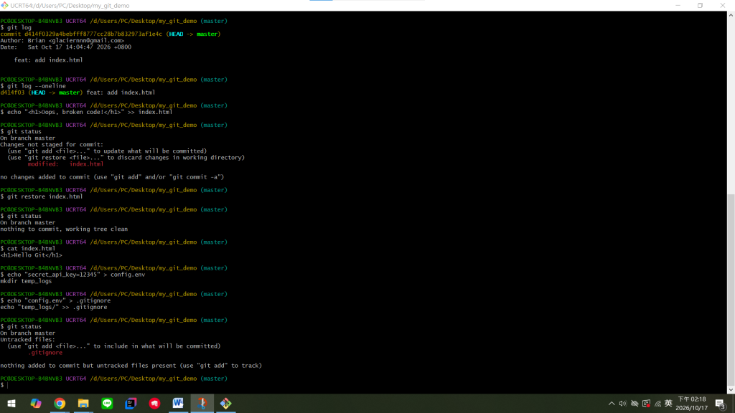Switch to Google Chrome in the taskbar

point(60,404)
